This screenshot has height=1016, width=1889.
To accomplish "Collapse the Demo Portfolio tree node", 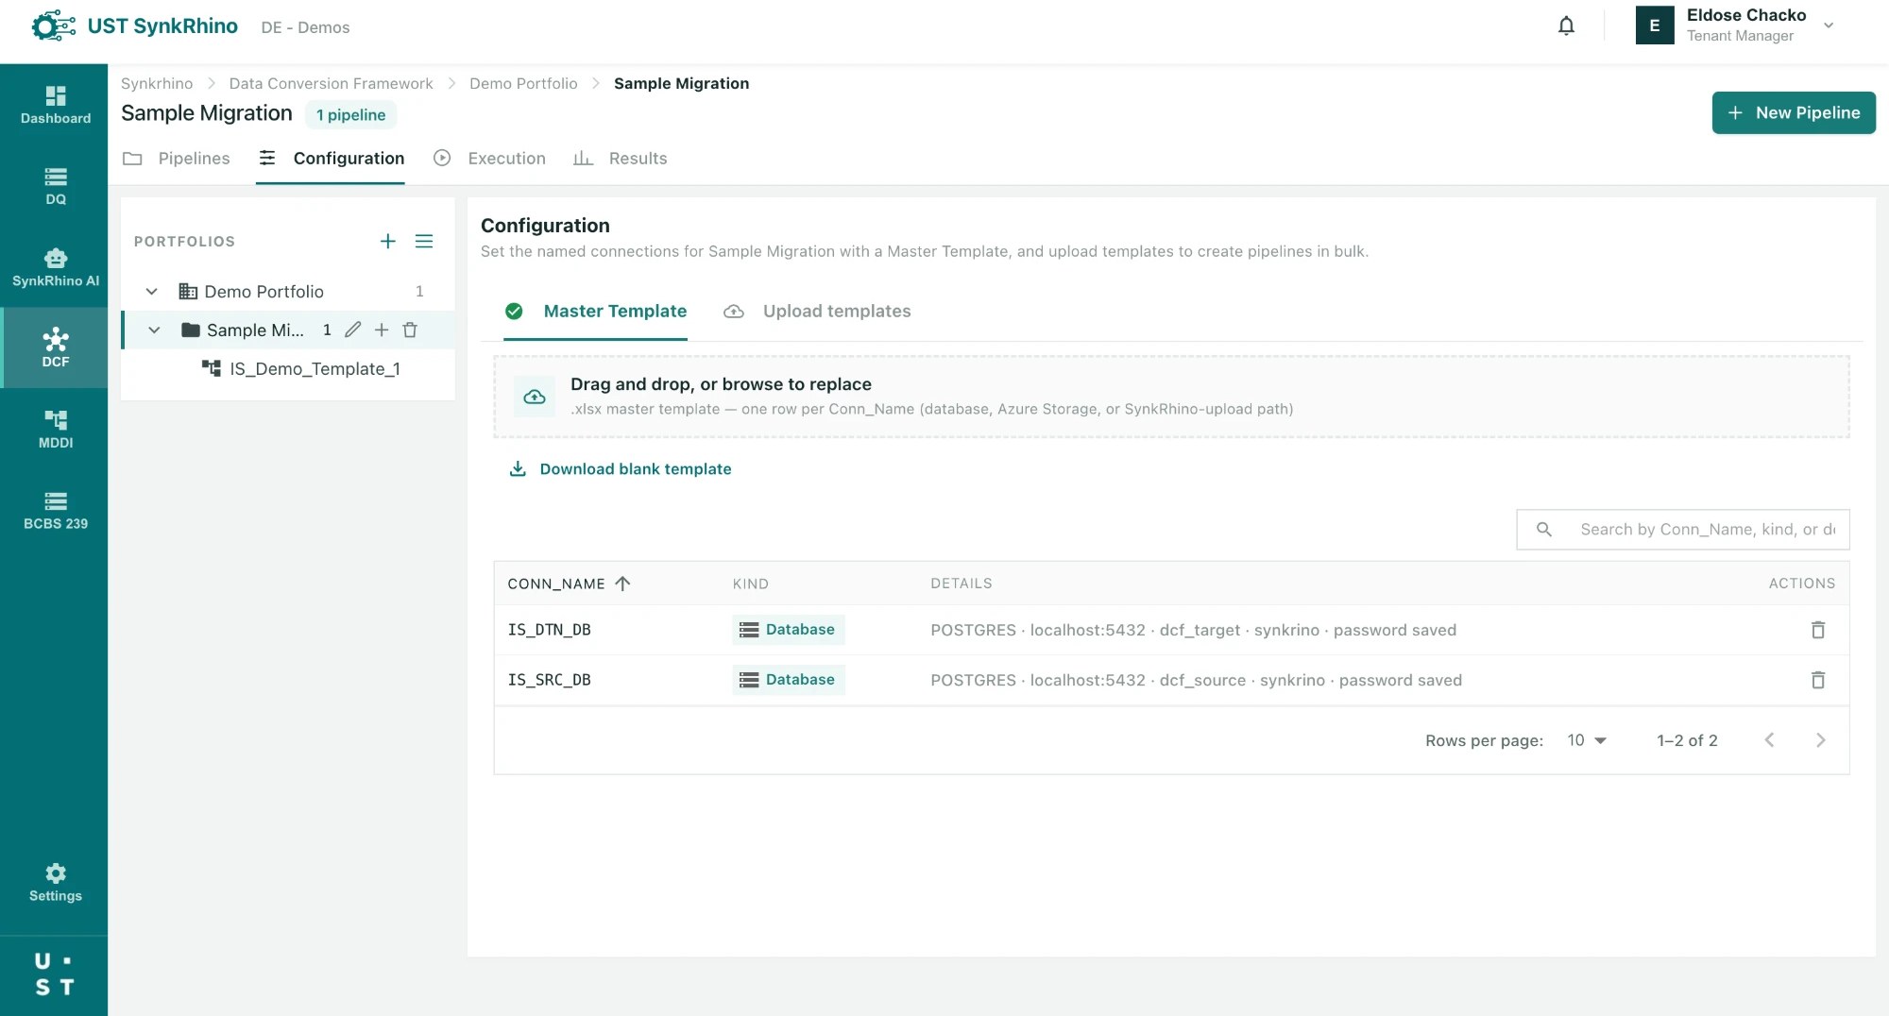I will coord(151,292).
